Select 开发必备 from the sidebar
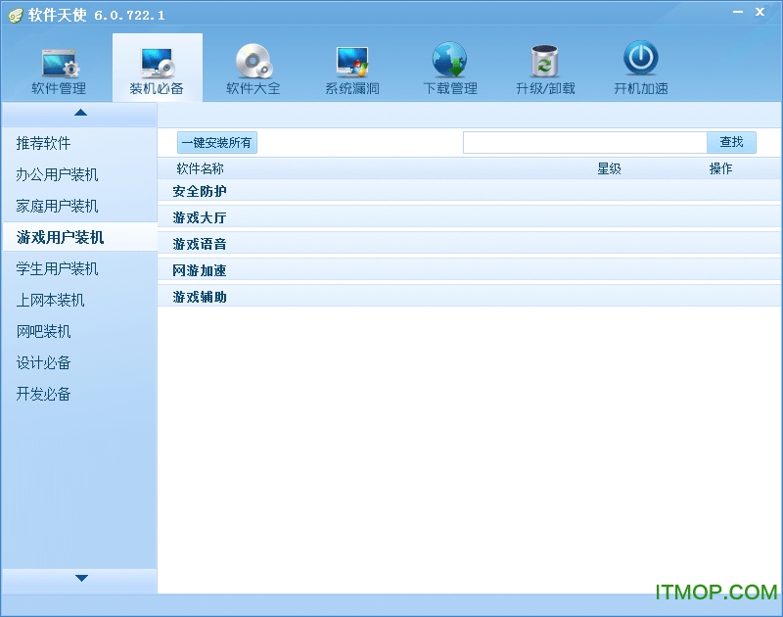Screen dimensions: 783x617 click(x=41, y=394)
